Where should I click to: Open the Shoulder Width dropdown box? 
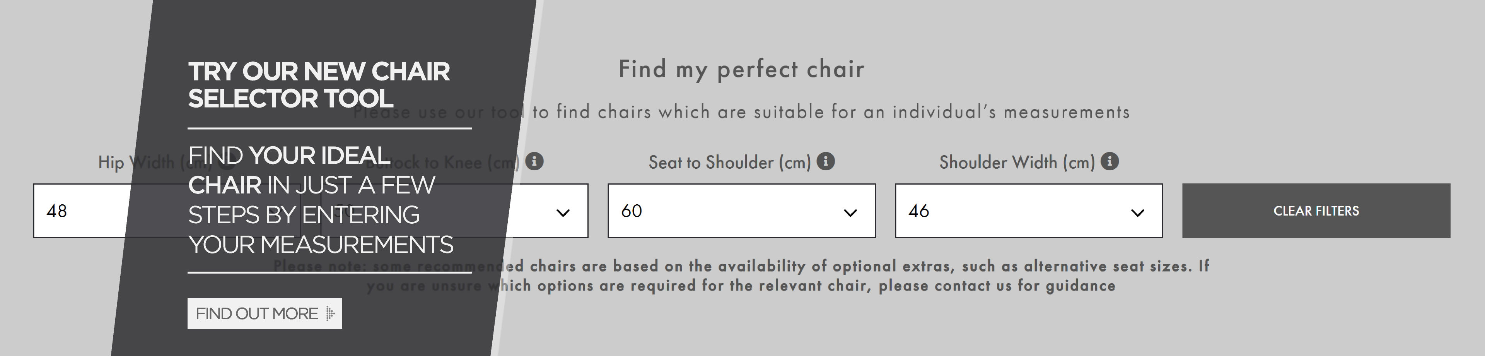pos(1028,211)
